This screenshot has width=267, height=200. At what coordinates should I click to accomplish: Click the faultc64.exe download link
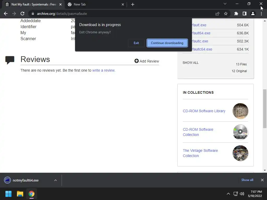click(202, 49)
